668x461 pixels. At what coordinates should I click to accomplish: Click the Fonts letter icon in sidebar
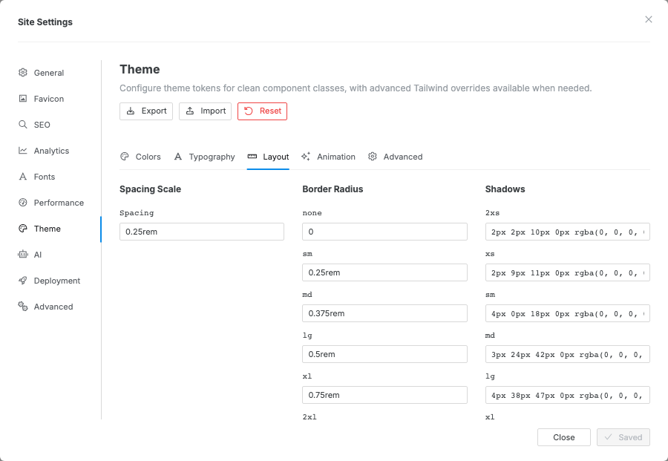pos(22,177)
